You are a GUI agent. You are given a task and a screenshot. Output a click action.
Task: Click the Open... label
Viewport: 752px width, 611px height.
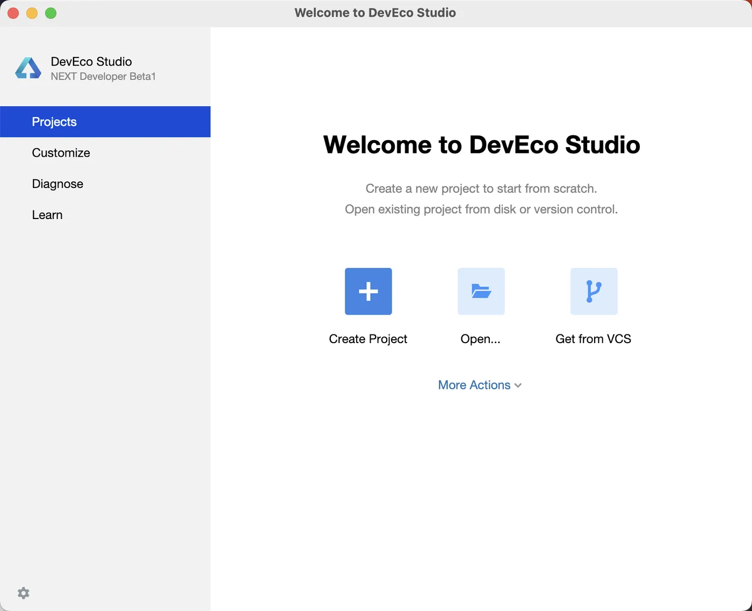[480, 339]
